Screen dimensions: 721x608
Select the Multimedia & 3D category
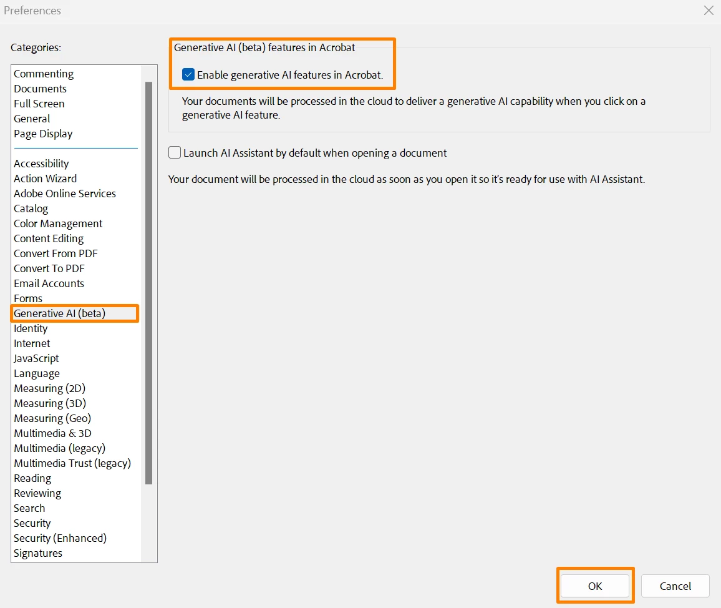[52, 433]
